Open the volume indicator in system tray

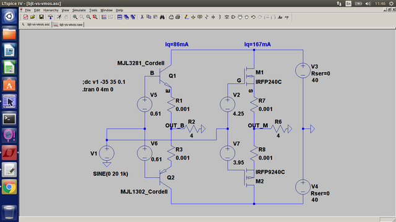(x=368, y=4)
